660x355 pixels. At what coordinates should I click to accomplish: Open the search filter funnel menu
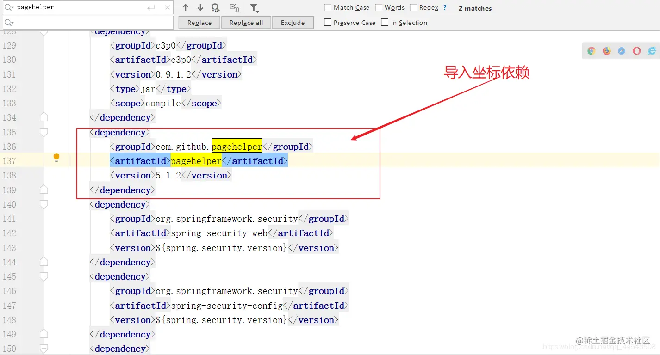[254, 8]
